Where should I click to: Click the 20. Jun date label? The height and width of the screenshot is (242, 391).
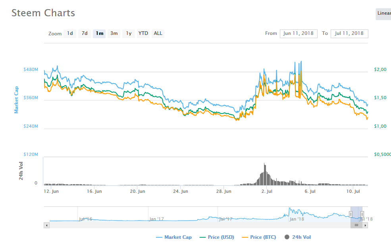(137, 191)
